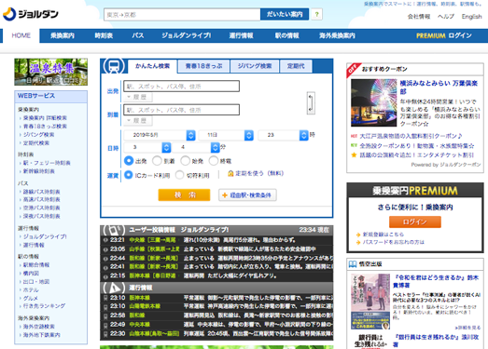
Task: Click パスワードをお忘れの方は link
Action: pos(394,242)
